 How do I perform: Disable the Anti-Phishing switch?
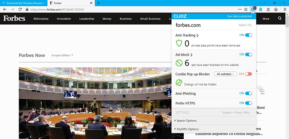249,93
